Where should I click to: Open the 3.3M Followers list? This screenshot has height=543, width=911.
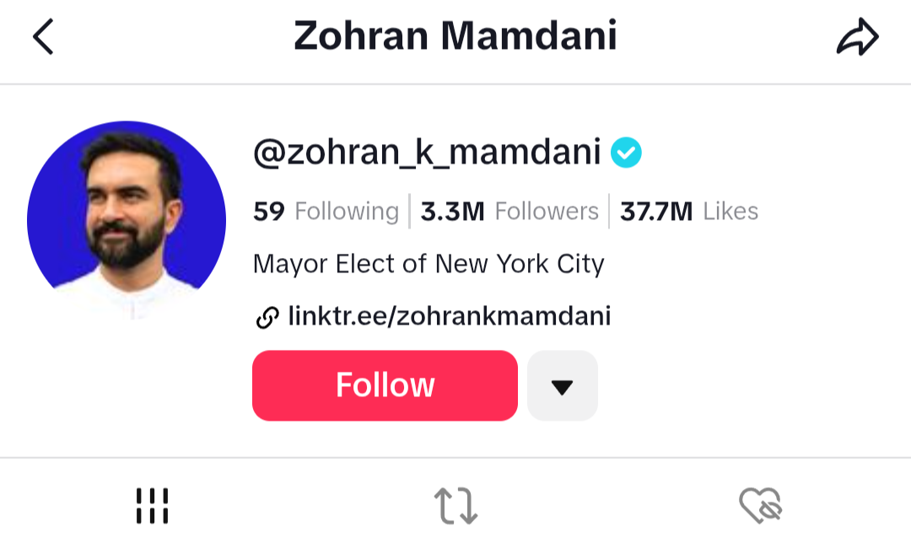click(x=509, y=211)
